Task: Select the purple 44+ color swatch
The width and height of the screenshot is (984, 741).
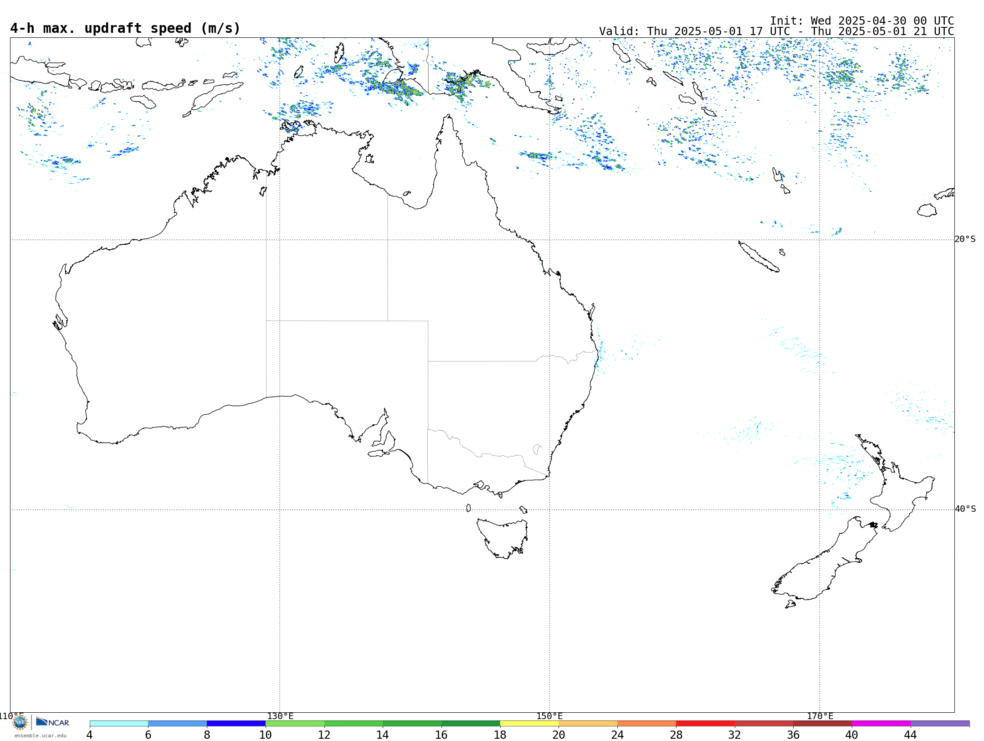Action: tap(940, 724)
